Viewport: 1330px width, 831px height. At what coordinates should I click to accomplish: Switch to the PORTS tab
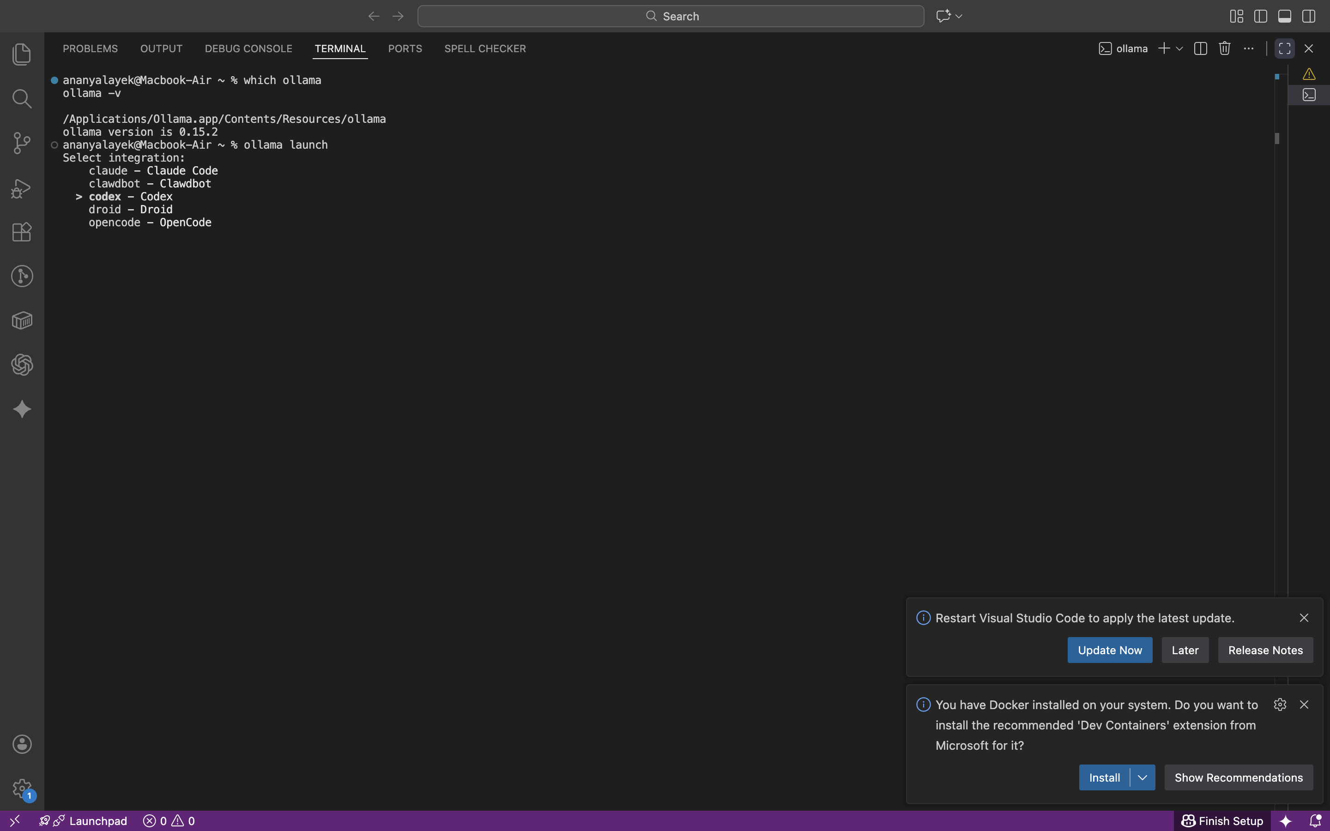405,48
